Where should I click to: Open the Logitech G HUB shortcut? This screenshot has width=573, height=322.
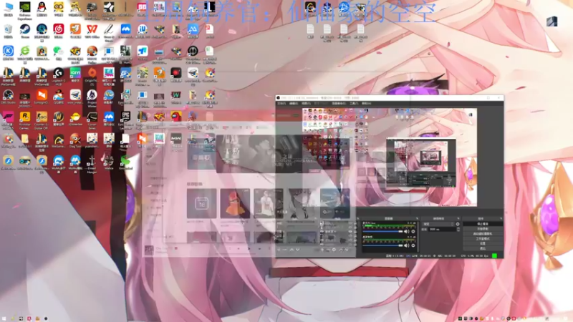[59, 76]
